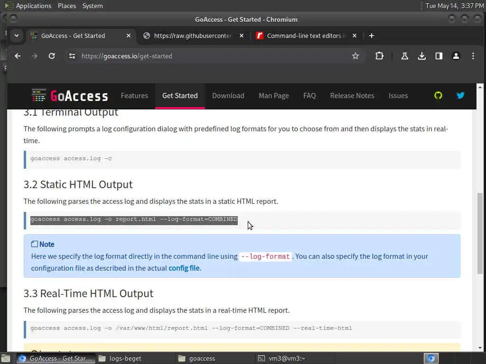Close the GoAccess - Get Started tab
The image size is (486, 364).
(x=128, y=36)
